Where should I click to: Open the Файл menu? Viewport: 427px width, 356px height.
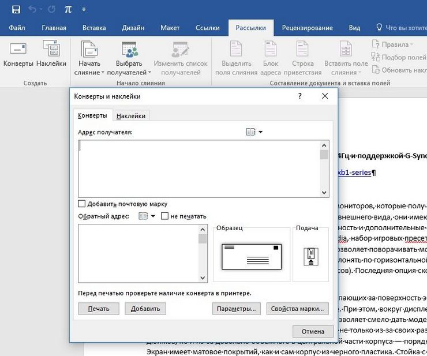[17, 28]
